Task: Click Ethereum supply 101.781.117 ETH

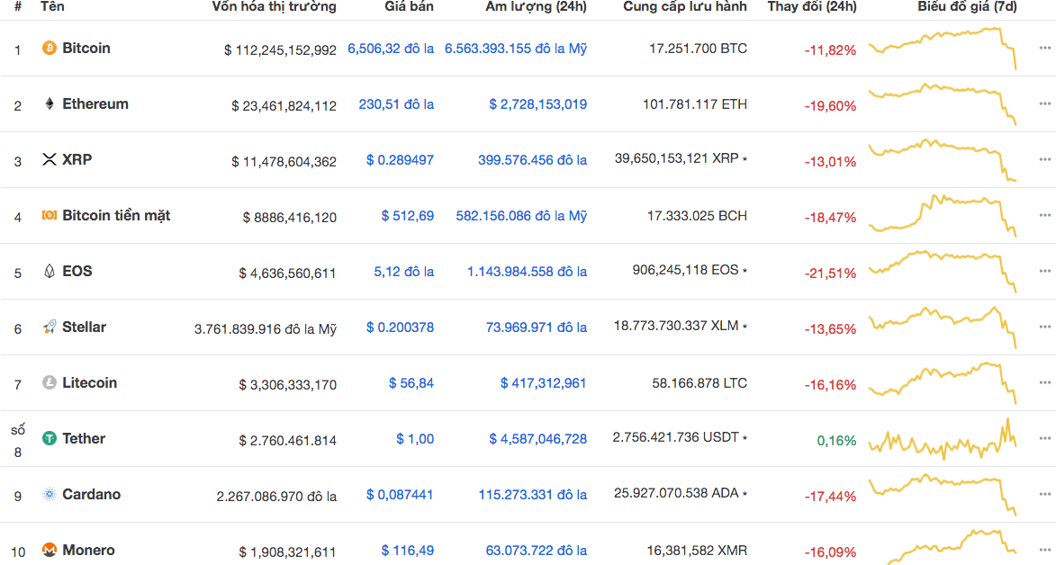Action: [x=695, y=104]
